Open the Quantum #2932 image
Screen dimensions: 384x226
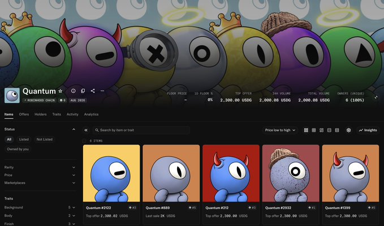point(291,173)
